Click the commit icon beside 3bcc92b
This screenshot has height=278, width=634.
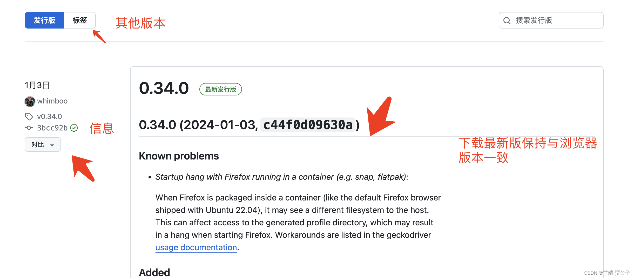29,128
